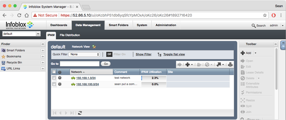Screen dimensions: 286x120
Task: Click the grid toolbar export arrow icon
Action: click(x=219, y=64)
